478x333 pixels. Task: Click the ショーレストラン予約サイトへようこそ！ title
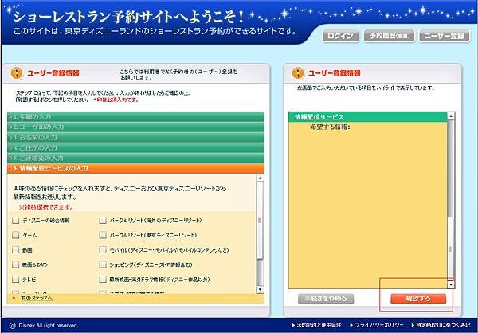128,18
